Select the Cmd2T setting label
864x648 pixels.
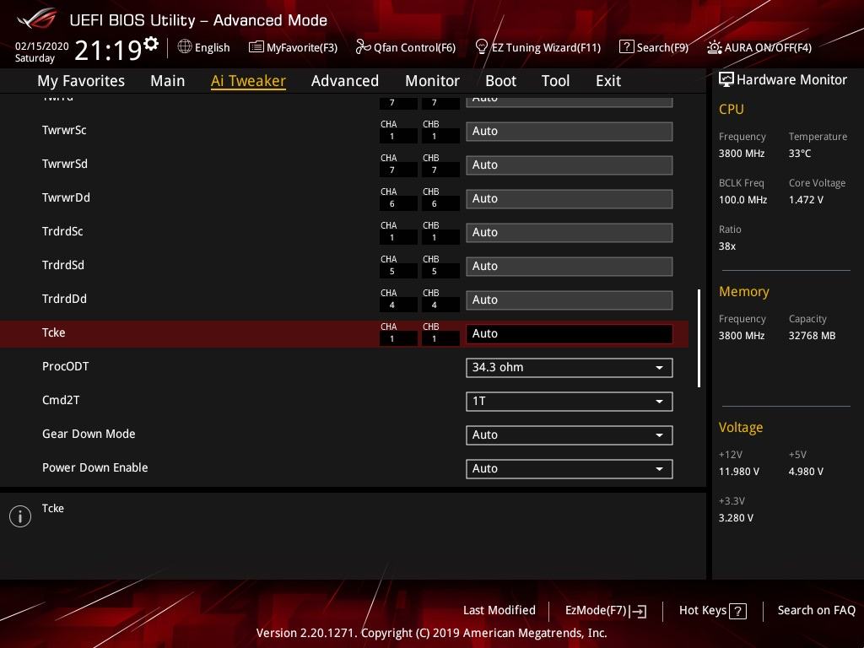tap(61, 399)
